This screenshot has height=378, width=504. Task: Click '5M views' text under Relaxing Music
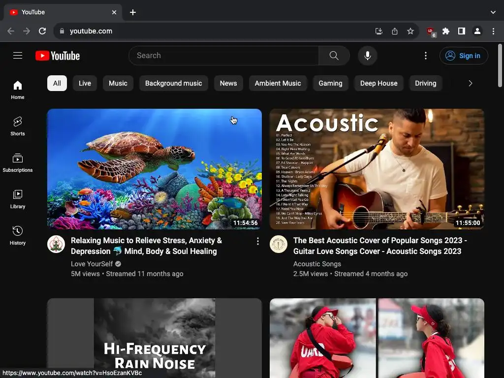(85, 274)
